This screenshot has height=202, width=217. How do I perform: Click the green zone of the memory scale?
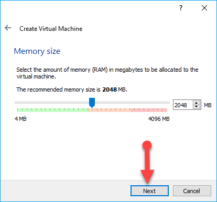(x=53, y=110)
